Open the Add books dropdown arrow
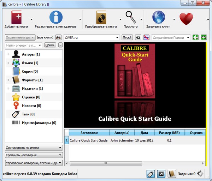The height and width of the screenshot is (181, 212). (x=31, y=19)
